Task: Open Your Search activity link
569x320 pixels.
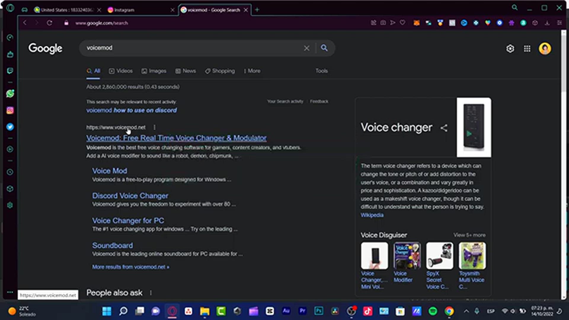Action: pyautogui.click(x=285, y=101)
